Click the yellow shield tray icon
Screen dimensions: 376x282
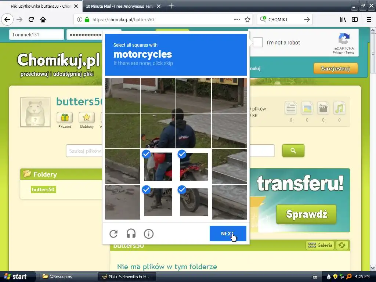335,276
